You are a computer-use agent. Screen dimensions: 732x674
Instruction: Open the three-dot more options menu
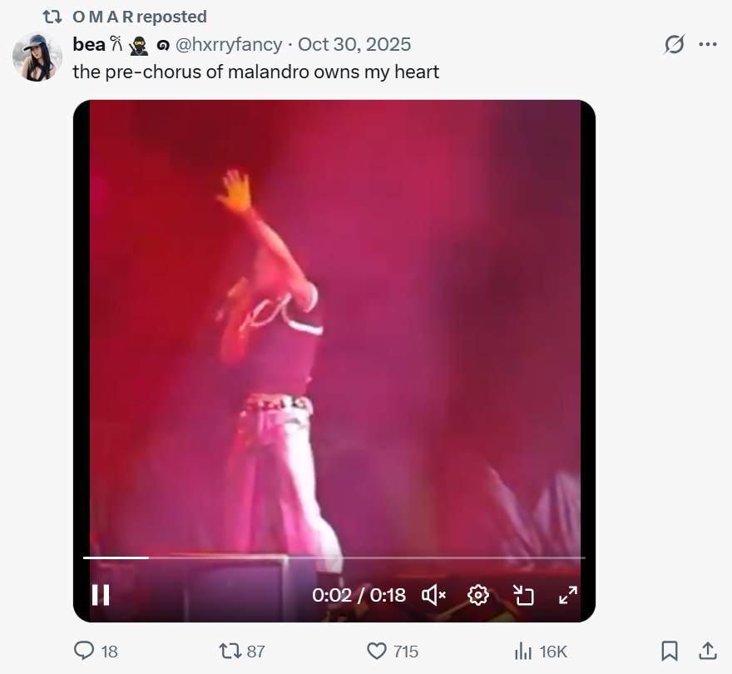(708, 45)
